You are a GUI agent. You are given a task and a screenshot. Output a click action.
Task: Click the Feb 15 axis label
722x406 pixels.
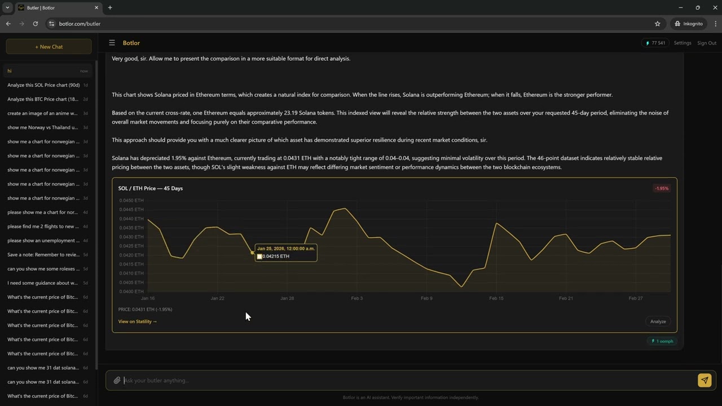click(x=496, y=298)
